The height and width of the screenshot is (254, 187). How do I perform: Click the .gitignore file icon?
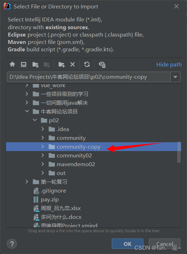click(x=36, y=191)
